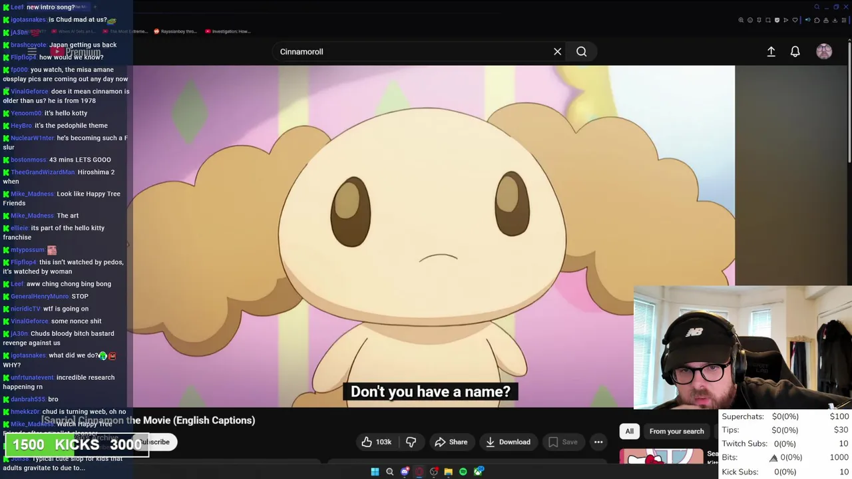This screenshot has width=852, height=479.
Task: Click the Save button under the video
Action: 563,442
